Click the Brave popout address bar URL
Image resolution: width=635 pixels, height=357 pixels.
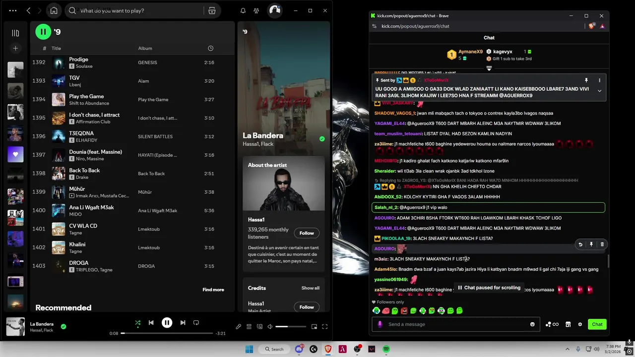pos(415,26)
